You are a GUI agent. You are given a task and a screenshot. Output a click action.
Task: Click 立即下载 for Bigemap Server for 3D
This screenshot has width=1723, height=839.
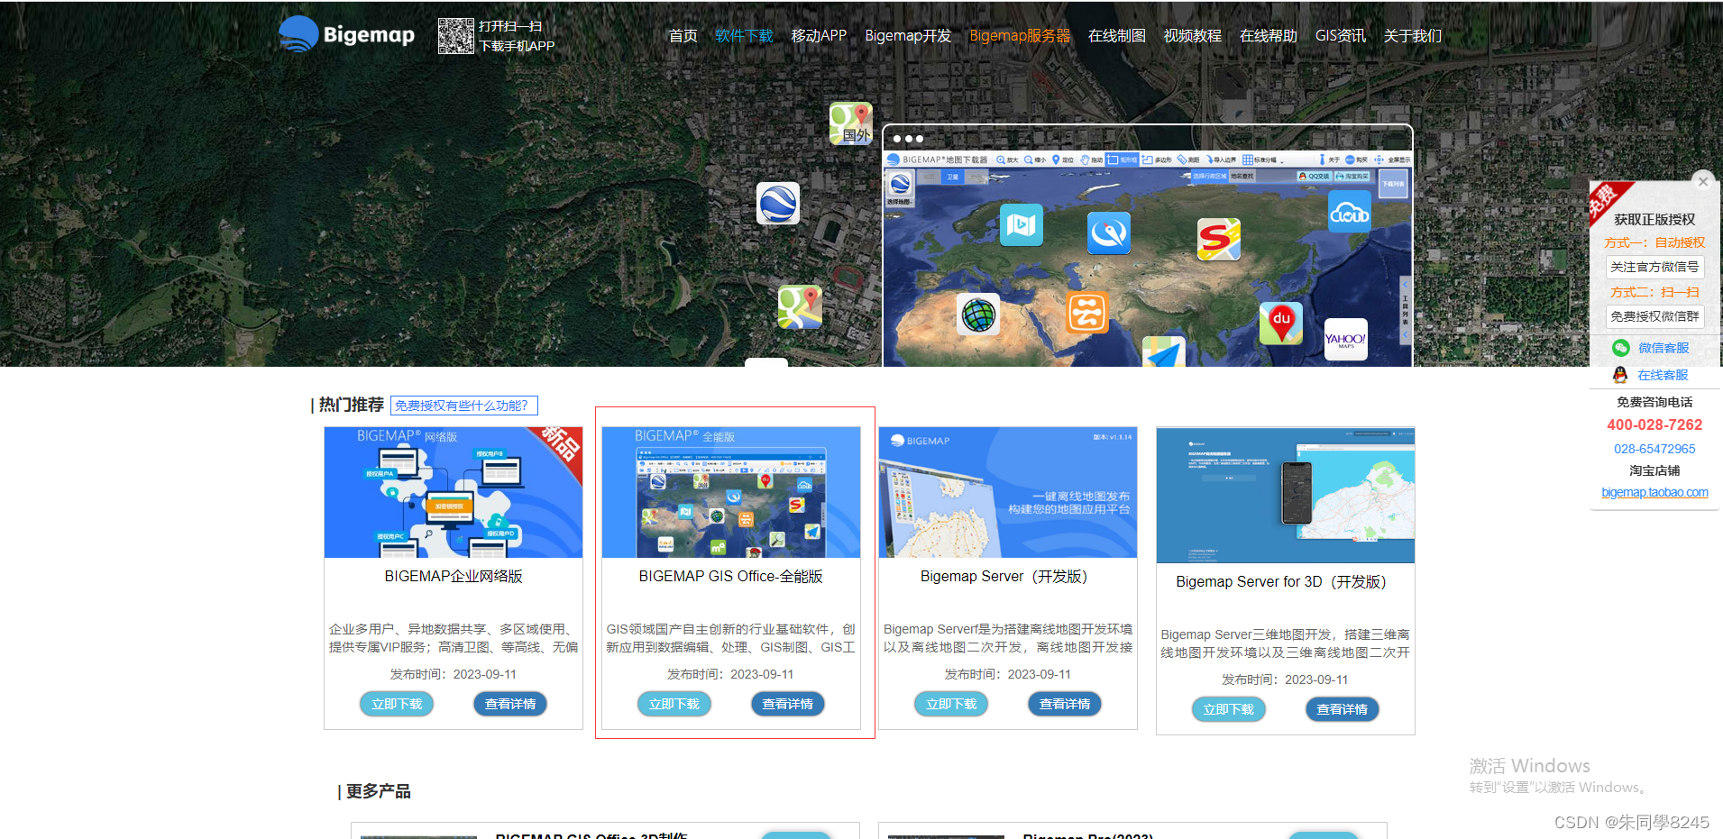pos(1229,709)
